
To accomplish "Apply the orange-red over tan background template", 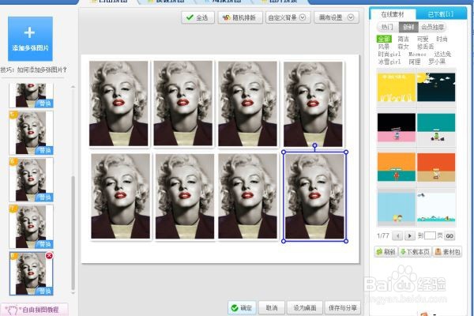I will click(x=436, y=167).
